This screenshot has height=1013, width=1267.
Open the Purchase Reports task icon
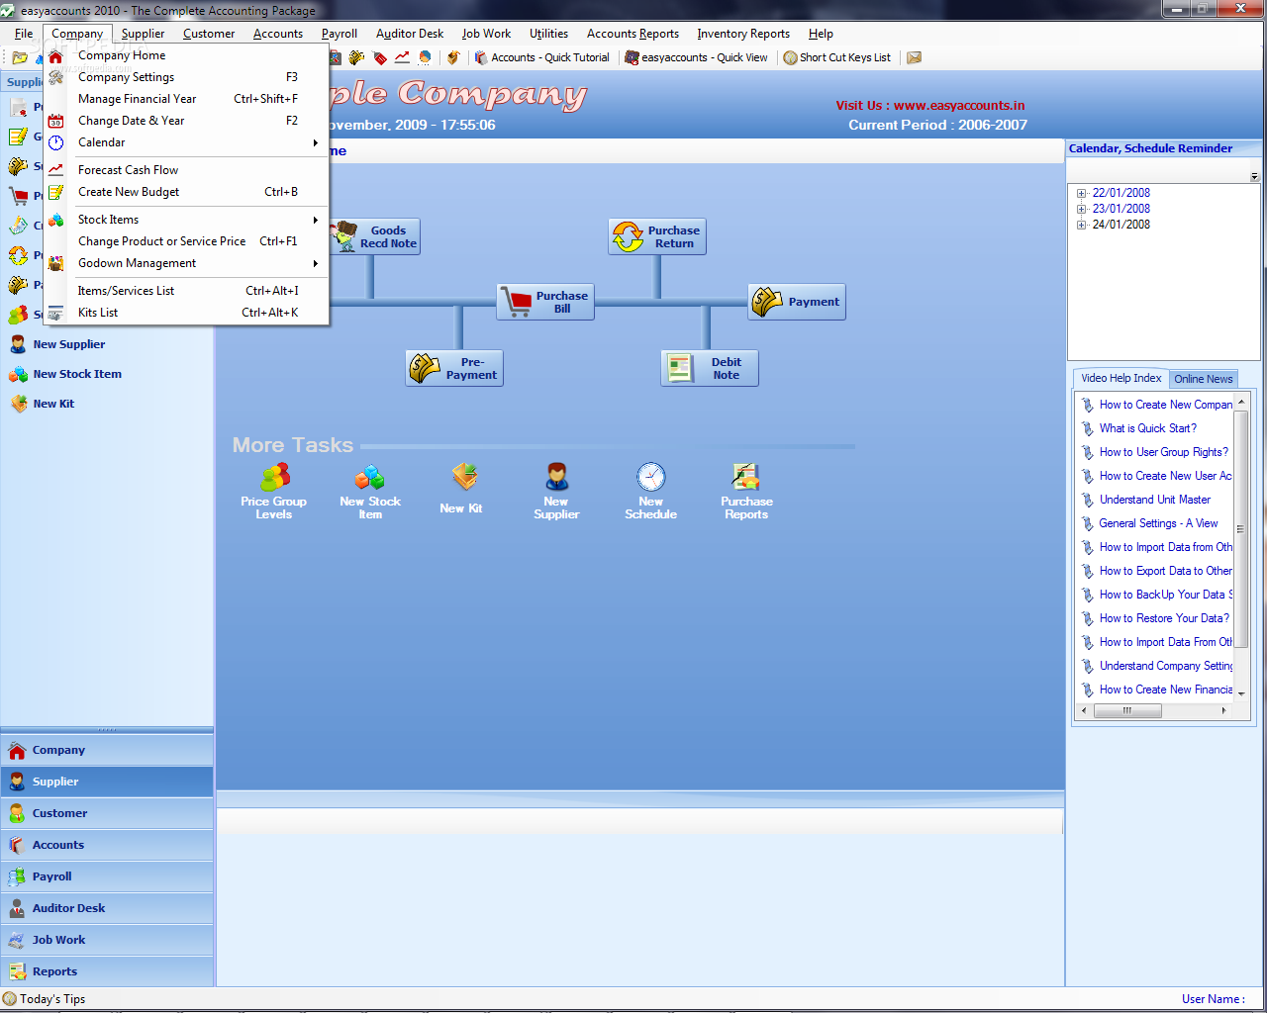pos(746,492)
